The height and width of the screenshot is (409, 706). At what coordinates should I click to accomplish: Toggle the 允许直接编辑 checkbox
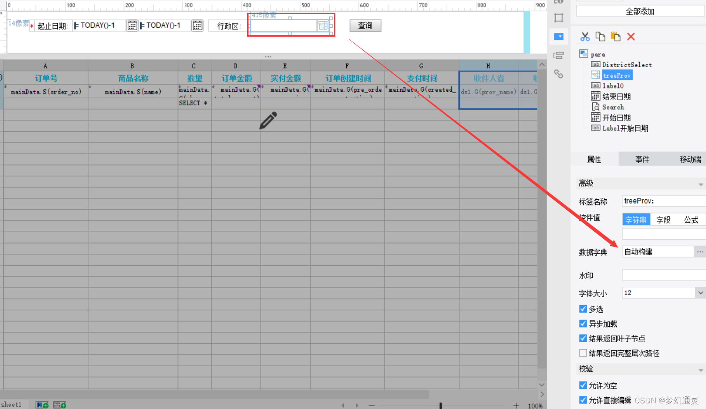583,400
